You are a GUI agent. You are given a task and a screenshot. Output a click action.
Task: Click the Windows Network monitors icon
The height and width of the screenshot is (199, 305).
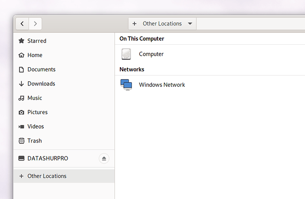(126, 85)
